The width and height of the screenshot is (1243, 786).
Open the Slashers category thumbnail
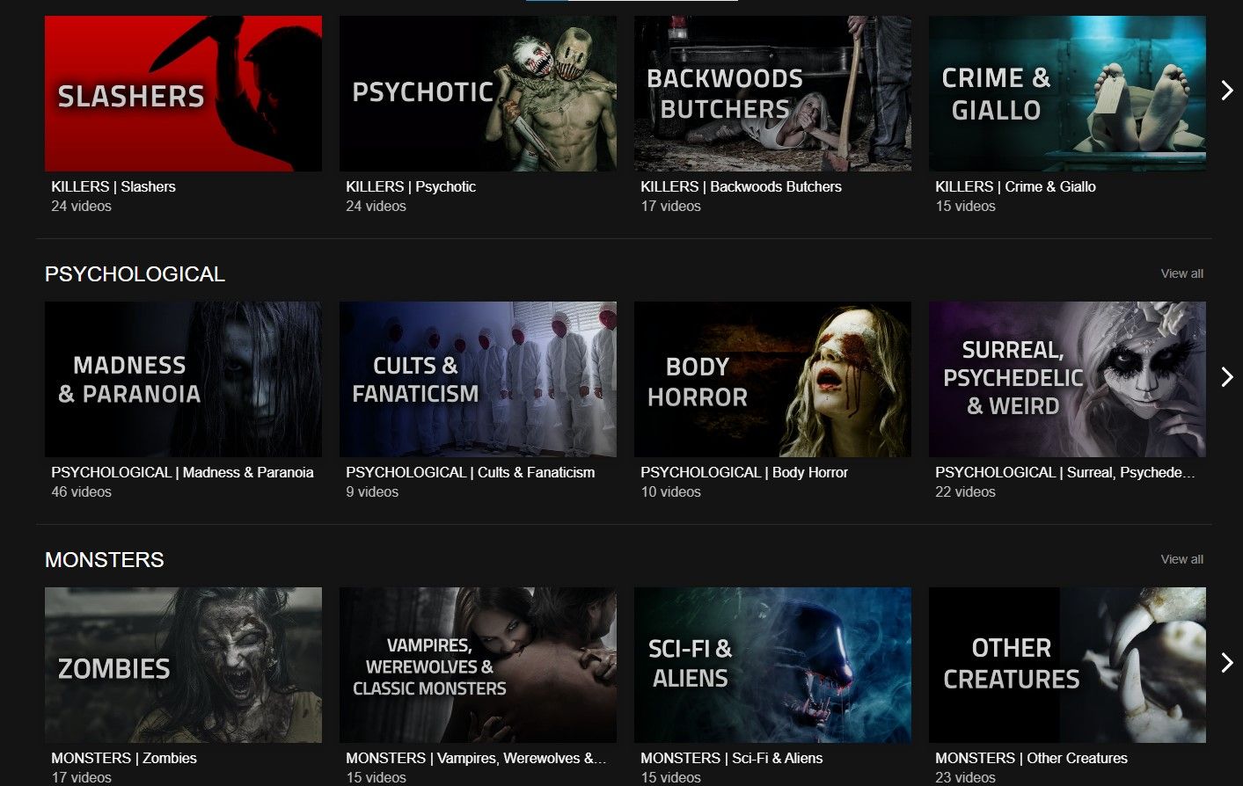183,93
